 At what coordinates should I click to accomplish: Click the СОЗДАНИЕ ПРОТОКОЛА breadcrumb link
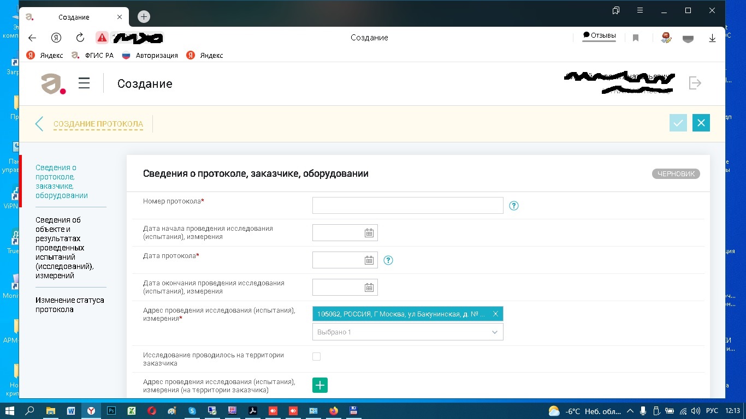pyautogui.click(x=98, y=124)
